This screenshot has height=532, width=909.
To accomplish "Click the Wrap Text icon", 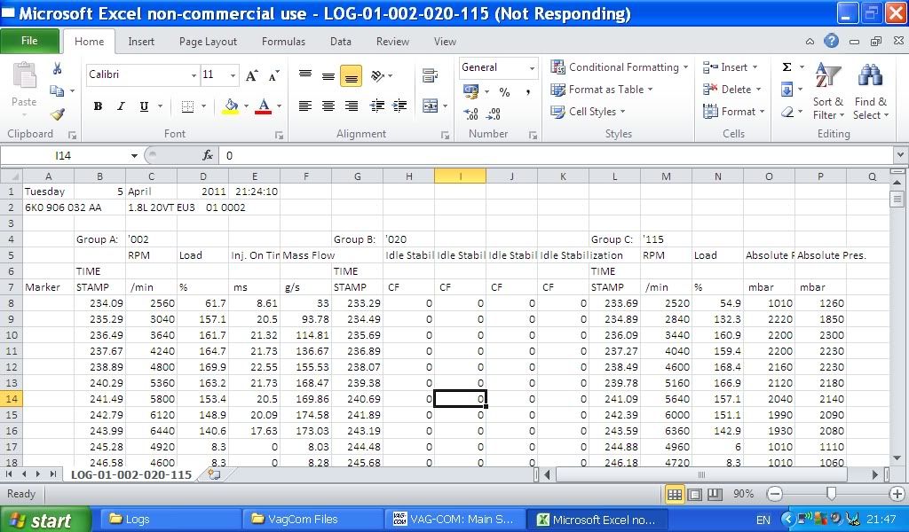I will click(x=431, y=75).
